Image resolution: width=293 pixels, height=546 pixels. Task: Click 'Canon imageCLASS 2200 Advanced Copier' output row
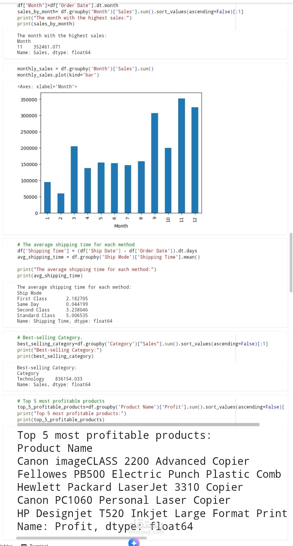[133, 461]
